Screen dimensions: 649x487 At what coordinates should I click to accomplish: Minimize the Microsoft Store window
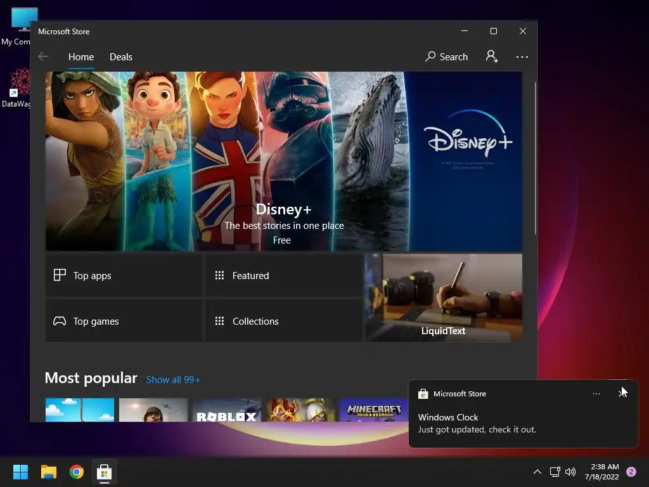coord(465,31)
